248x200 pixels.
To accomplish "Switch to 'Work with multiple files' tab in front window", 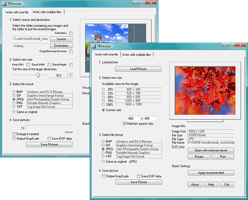I will [x=137, y=55].
